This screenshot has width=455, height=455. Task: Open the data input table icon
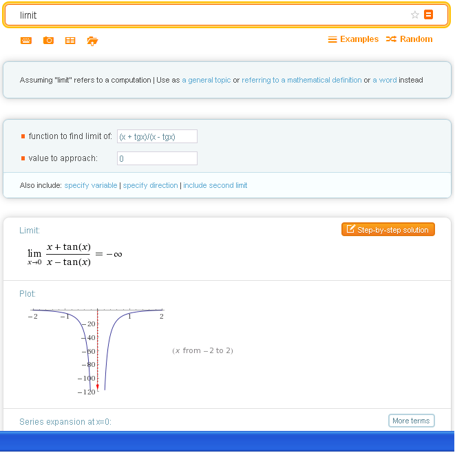coord(70,41)
